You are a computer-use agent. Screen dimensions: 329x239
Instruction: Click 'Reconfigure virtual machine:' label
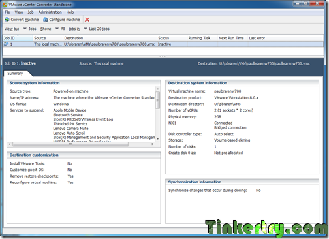33,183
